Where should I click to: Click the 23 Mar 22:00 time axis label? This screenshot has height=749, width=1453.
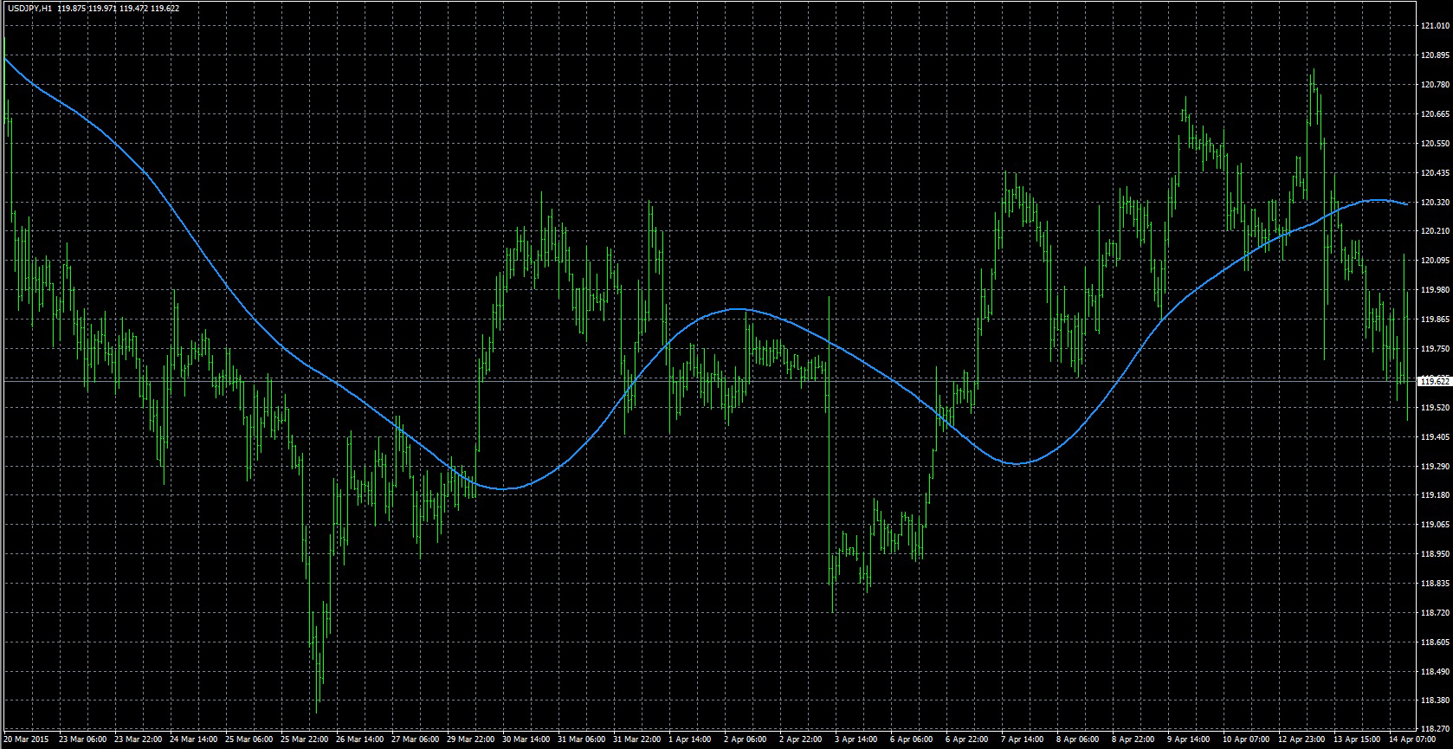[x=139, y=741]
